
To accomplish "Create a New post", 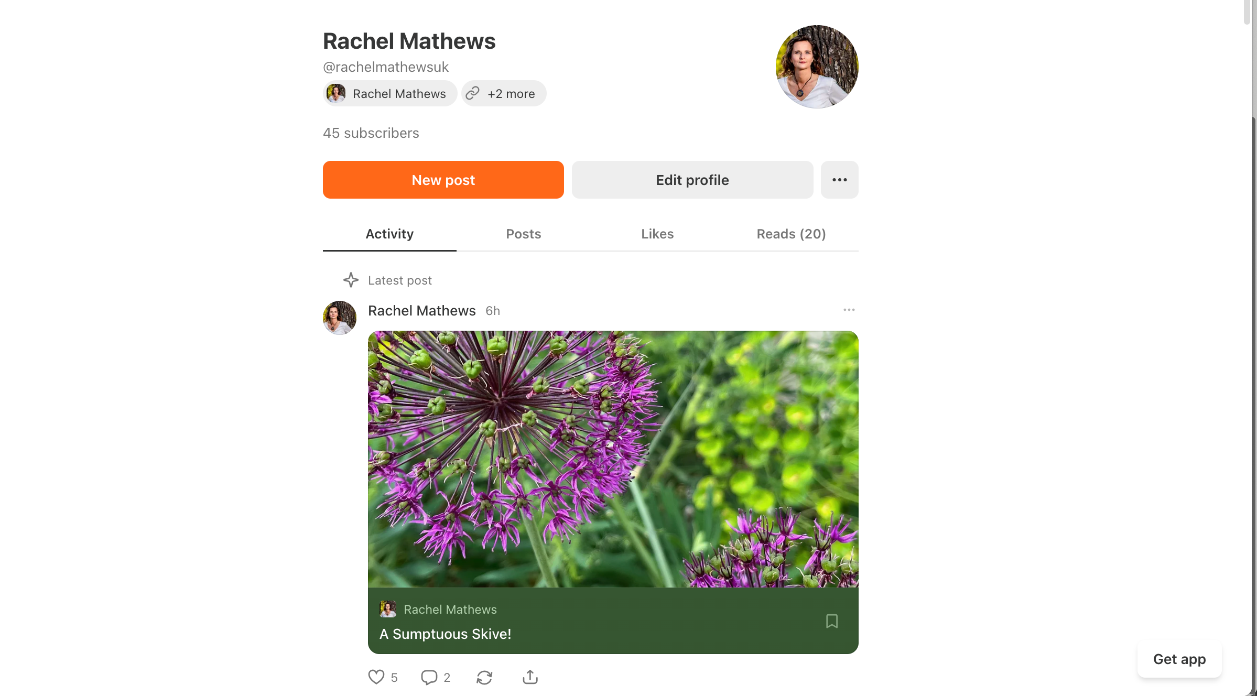I will 443,180.
